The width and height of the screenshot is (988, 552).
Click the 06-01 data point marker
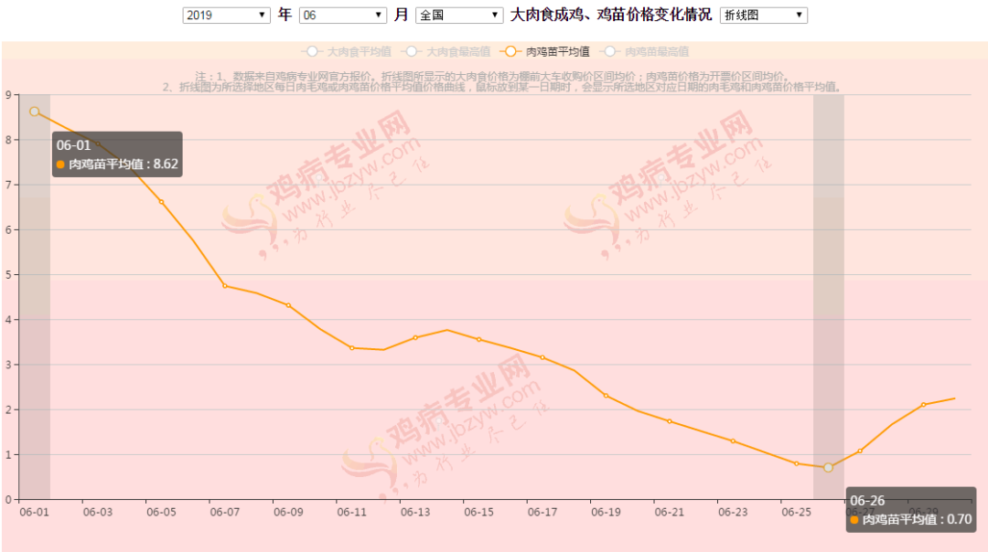tap(35, 111)
